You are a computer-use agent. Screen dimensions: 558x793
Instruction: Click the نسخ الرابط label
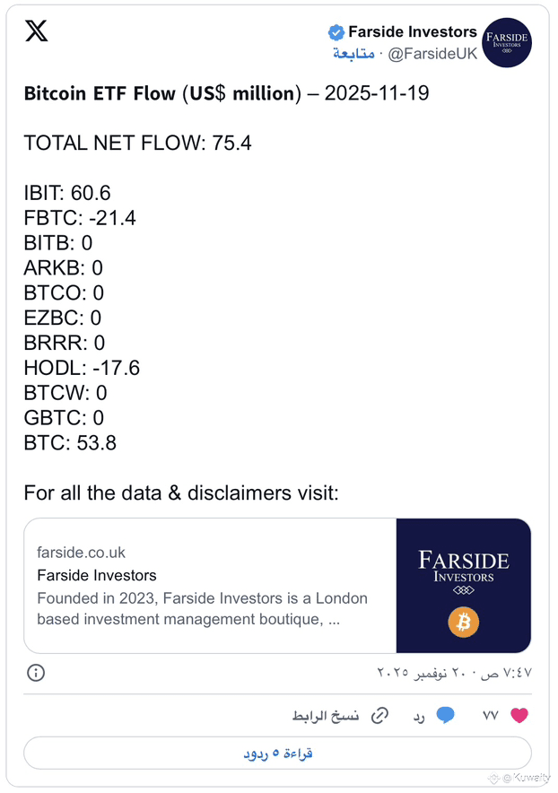click(x=326, y=716)
